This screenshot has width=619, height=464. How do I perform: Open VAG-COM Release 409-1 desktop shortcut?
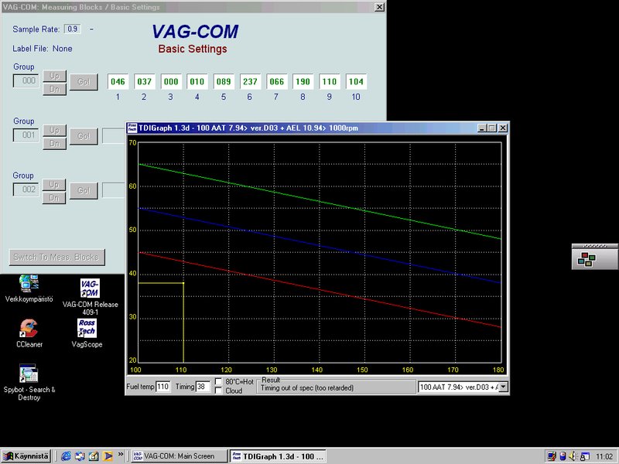click(90, 289)
